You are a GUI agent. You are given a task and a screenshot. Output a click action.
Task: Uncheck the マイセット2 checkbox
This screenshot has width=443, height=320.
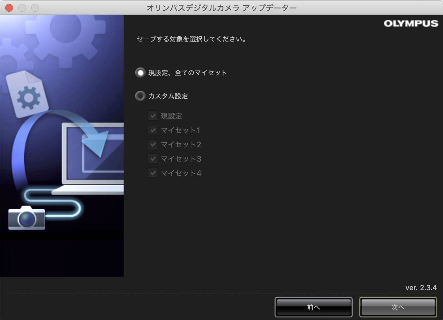(x=153, y=144)
